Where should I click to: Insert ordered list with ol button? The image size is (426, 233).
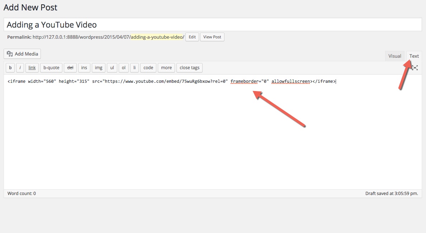click(x=124, y=67)
